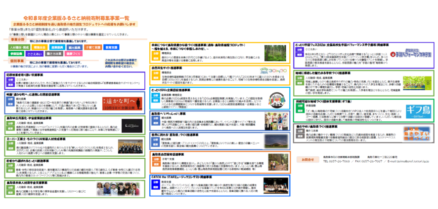Click 分野 label in ギフ鳥 card
This screenshot has height=209, width=438.
point(300,106)
